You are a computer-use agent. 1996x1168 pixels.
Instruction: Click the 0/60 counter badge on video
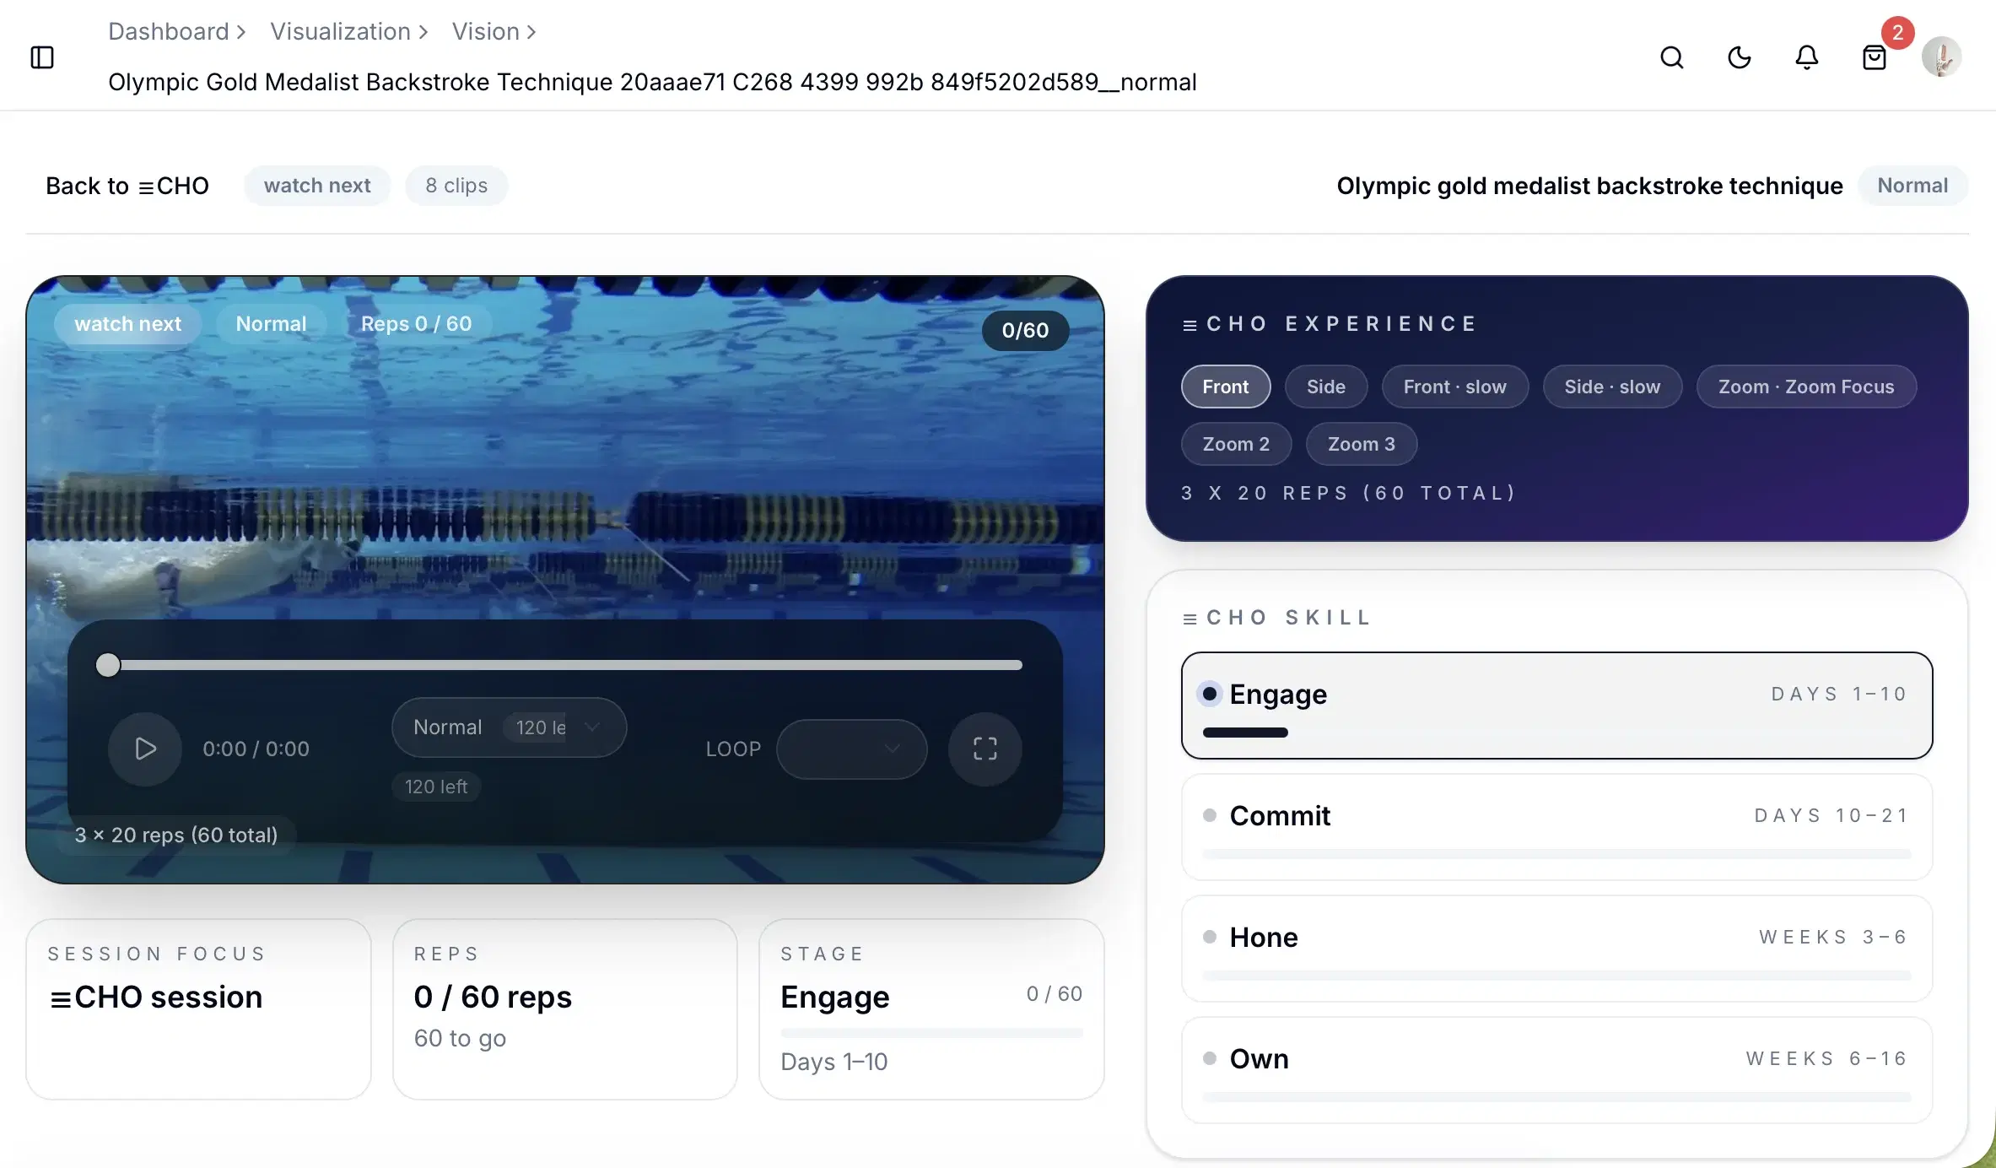[x=1025, y=330]
